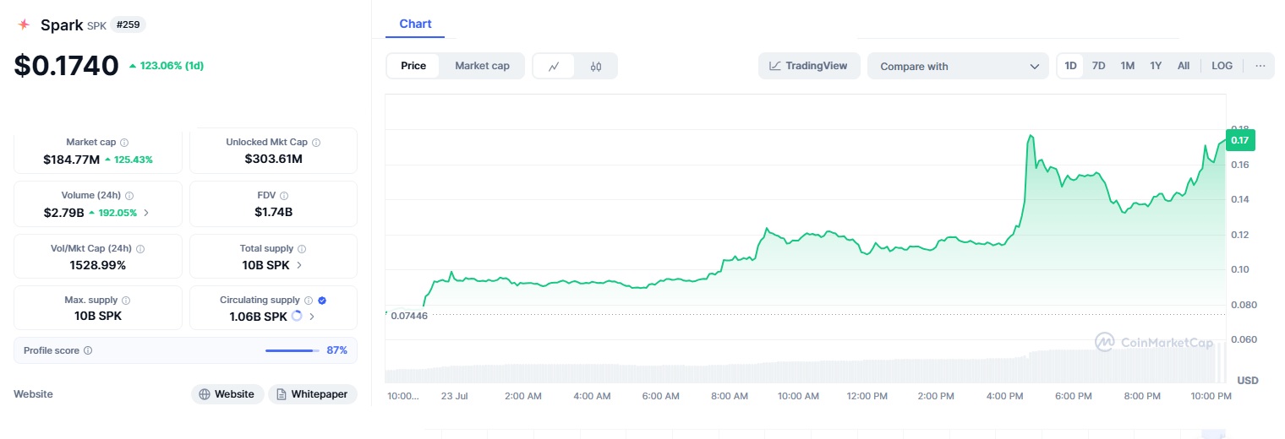Open the Circulating supply info icon
The image size is (1285, 439).
click(309, 301)
